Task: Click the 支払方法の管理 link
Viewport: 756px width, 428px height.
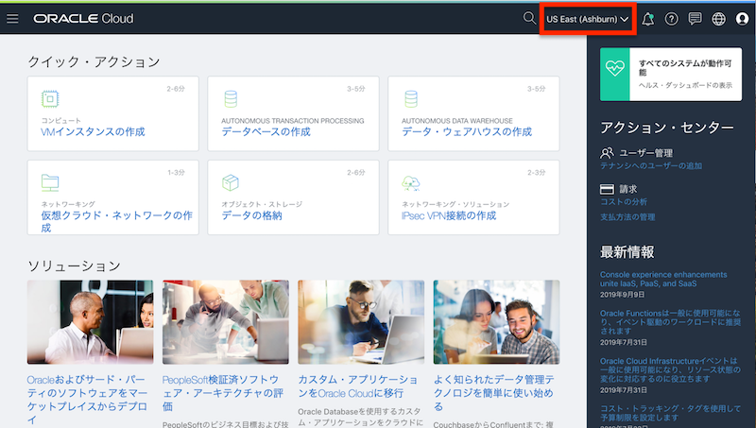Action: pos(627,217)
